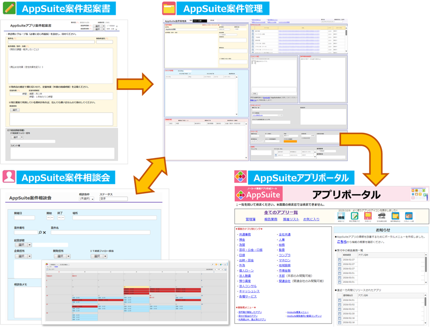Image resolution: width=430 pixels, height=328 pixels.
Task: Click the magnifier search icon beside 案件番号 field
Action: coord(40,232)
